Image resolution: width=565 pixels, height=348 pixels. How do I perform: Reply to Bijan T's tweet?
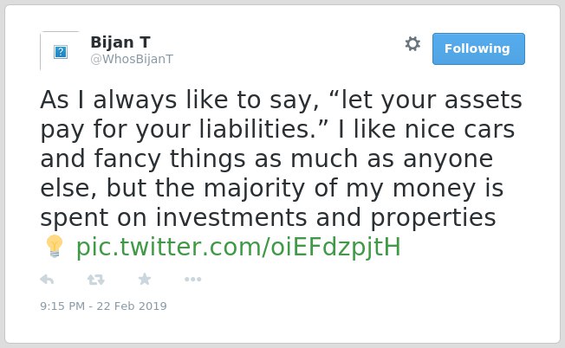click(47, 280)
